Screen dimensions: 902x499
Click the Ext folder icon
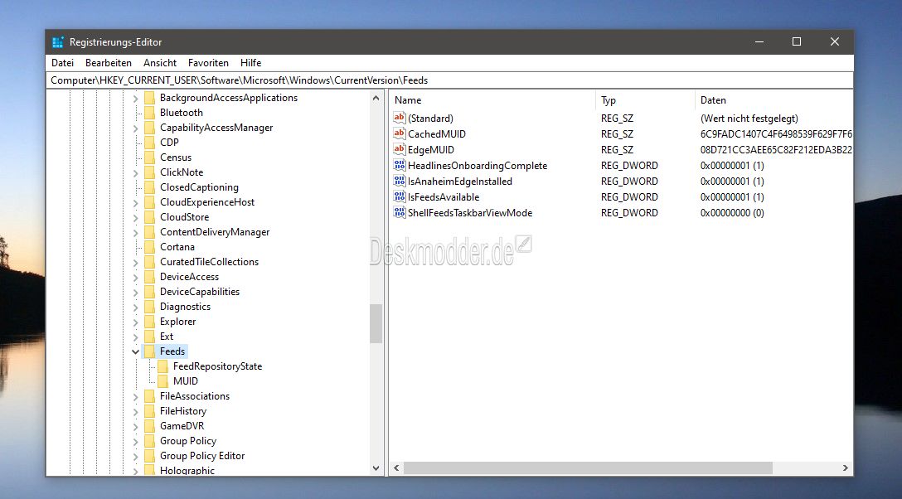149,337
